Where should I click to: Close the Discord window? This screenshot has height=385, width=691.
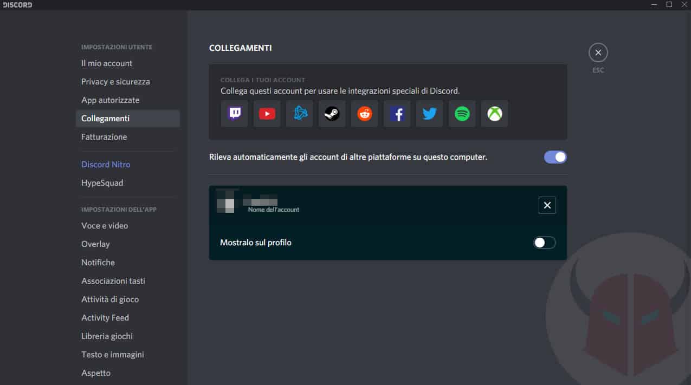[x=684, y=4]
